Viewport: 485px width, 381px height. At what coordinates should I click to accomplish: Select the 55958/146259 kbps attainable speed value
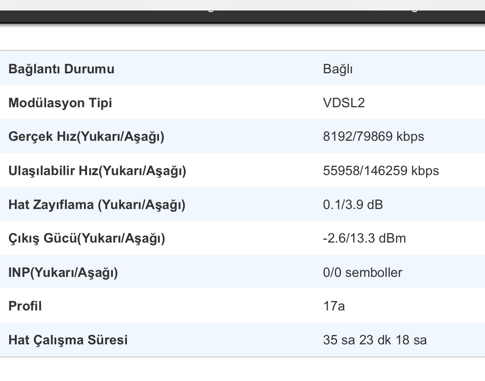pyautogui.click(x=381, y=171)
